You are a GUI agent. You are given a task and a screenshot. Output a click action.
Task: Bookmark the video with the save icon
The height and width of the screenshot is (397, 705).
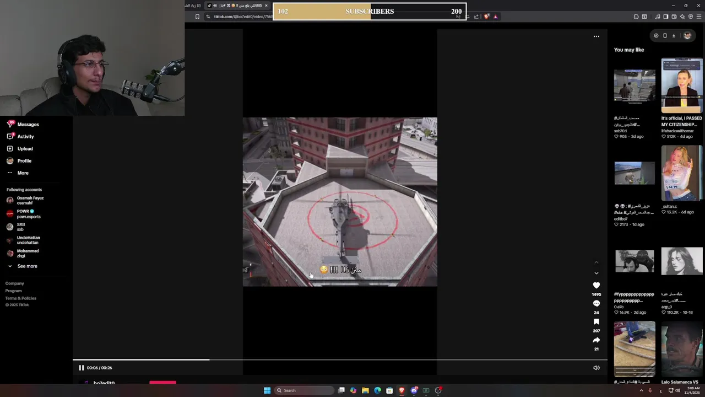pos(596,321)
